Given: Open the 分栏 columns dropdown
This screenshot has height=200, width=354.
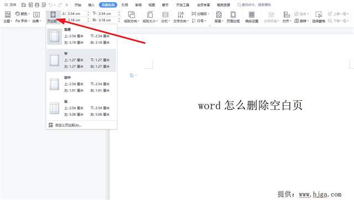Looking at the screenshot, I should (x=165, y=17).
